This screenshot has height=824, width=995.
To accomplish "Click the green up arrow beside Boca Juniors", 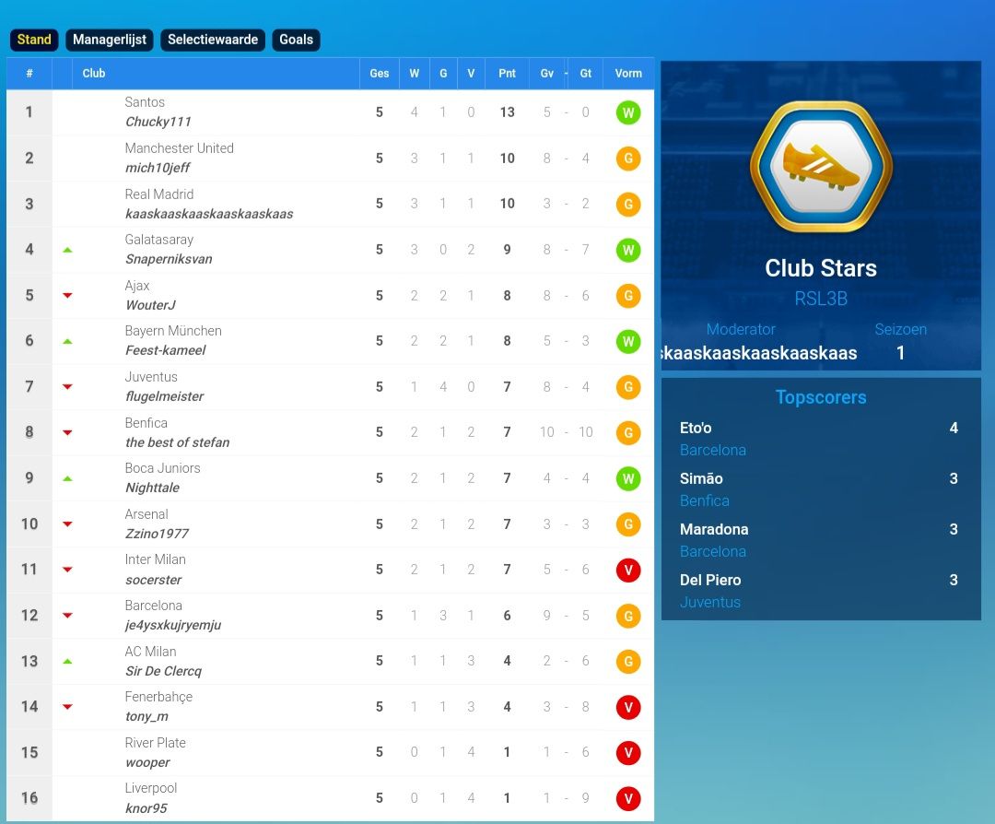I will [67, 478].
